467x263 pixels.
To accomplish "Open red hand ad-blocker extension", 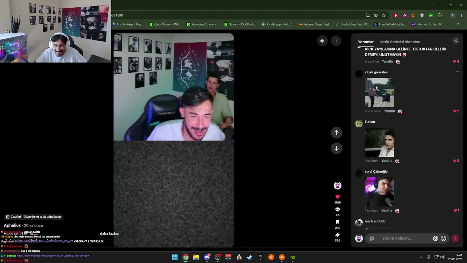I will pyautogui.click(x=396, y=15).
